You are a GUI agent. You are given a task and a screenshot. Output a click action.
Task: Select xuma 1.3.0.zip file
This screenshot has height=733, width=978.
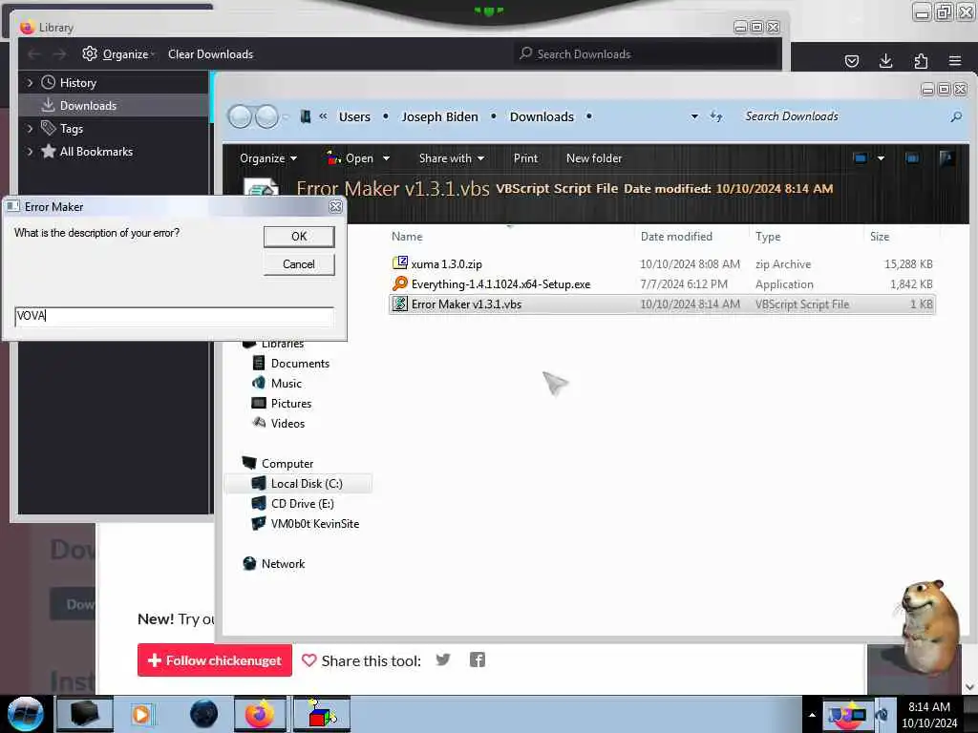click(x=662, y=264)
